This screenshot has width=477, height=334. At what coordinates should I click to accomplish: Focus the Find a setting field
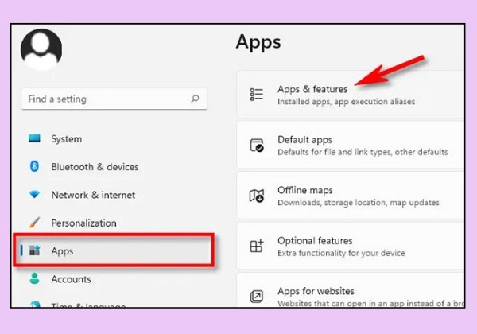tap(114, 99)
